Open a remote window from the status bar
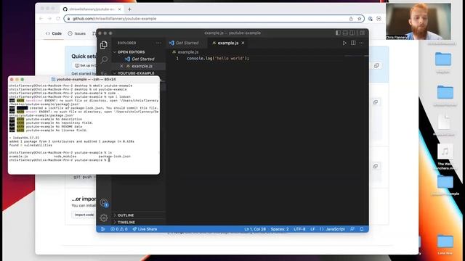 pyautogui.click(x=102, y=229)
